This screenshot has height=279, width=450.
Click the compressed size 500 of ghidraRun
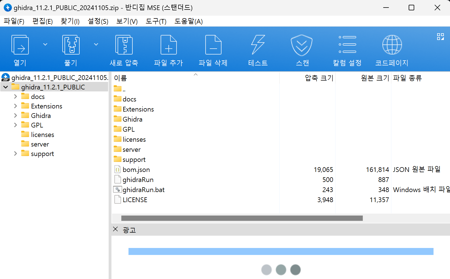coord(328,180)
